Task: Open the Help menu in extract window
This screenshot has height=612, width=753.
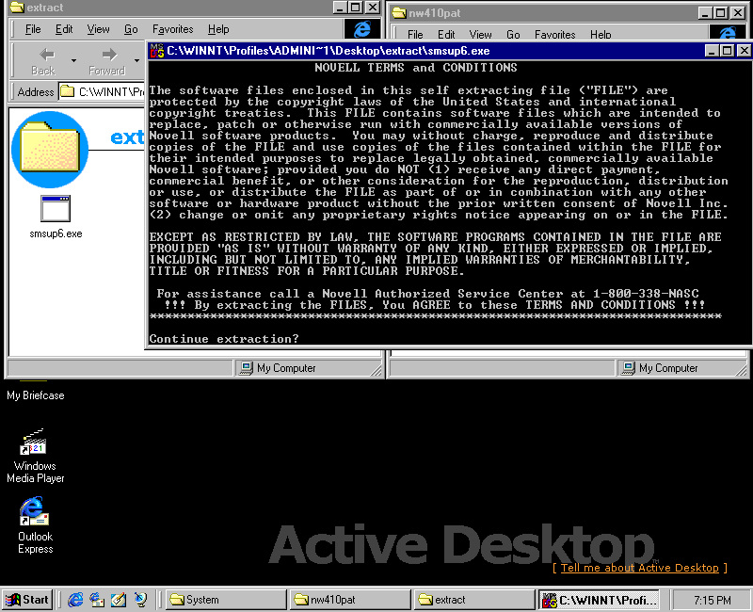Action: pyautogui.click(x=218, y=29)
